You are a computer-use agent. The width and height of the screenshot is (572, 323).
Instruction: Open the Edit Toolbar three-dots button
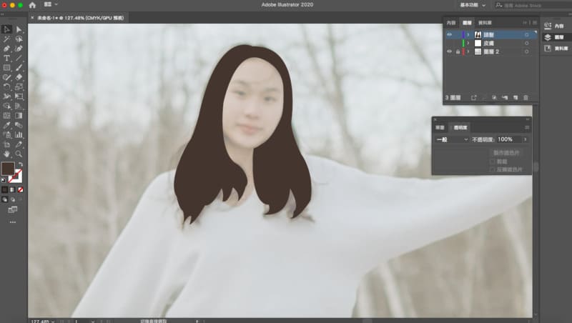13,222
